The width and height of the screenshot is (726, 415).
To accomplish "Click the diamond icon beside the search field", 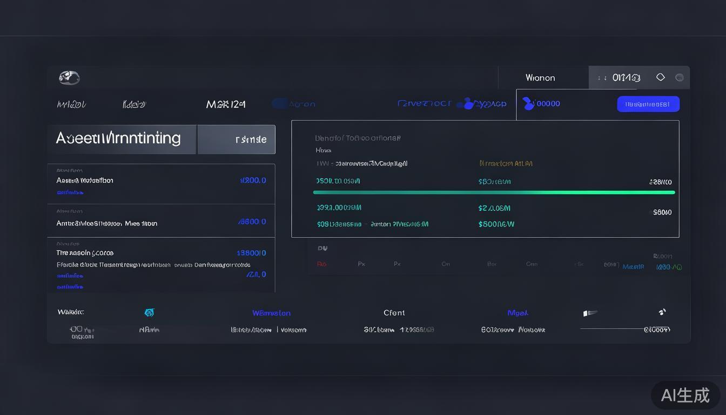I will click(660, 77).
